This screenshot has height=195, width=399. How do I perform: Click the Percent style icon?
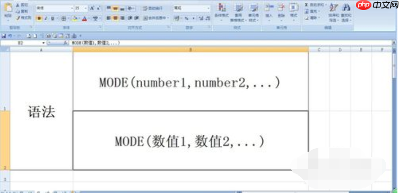pos(187,18)
